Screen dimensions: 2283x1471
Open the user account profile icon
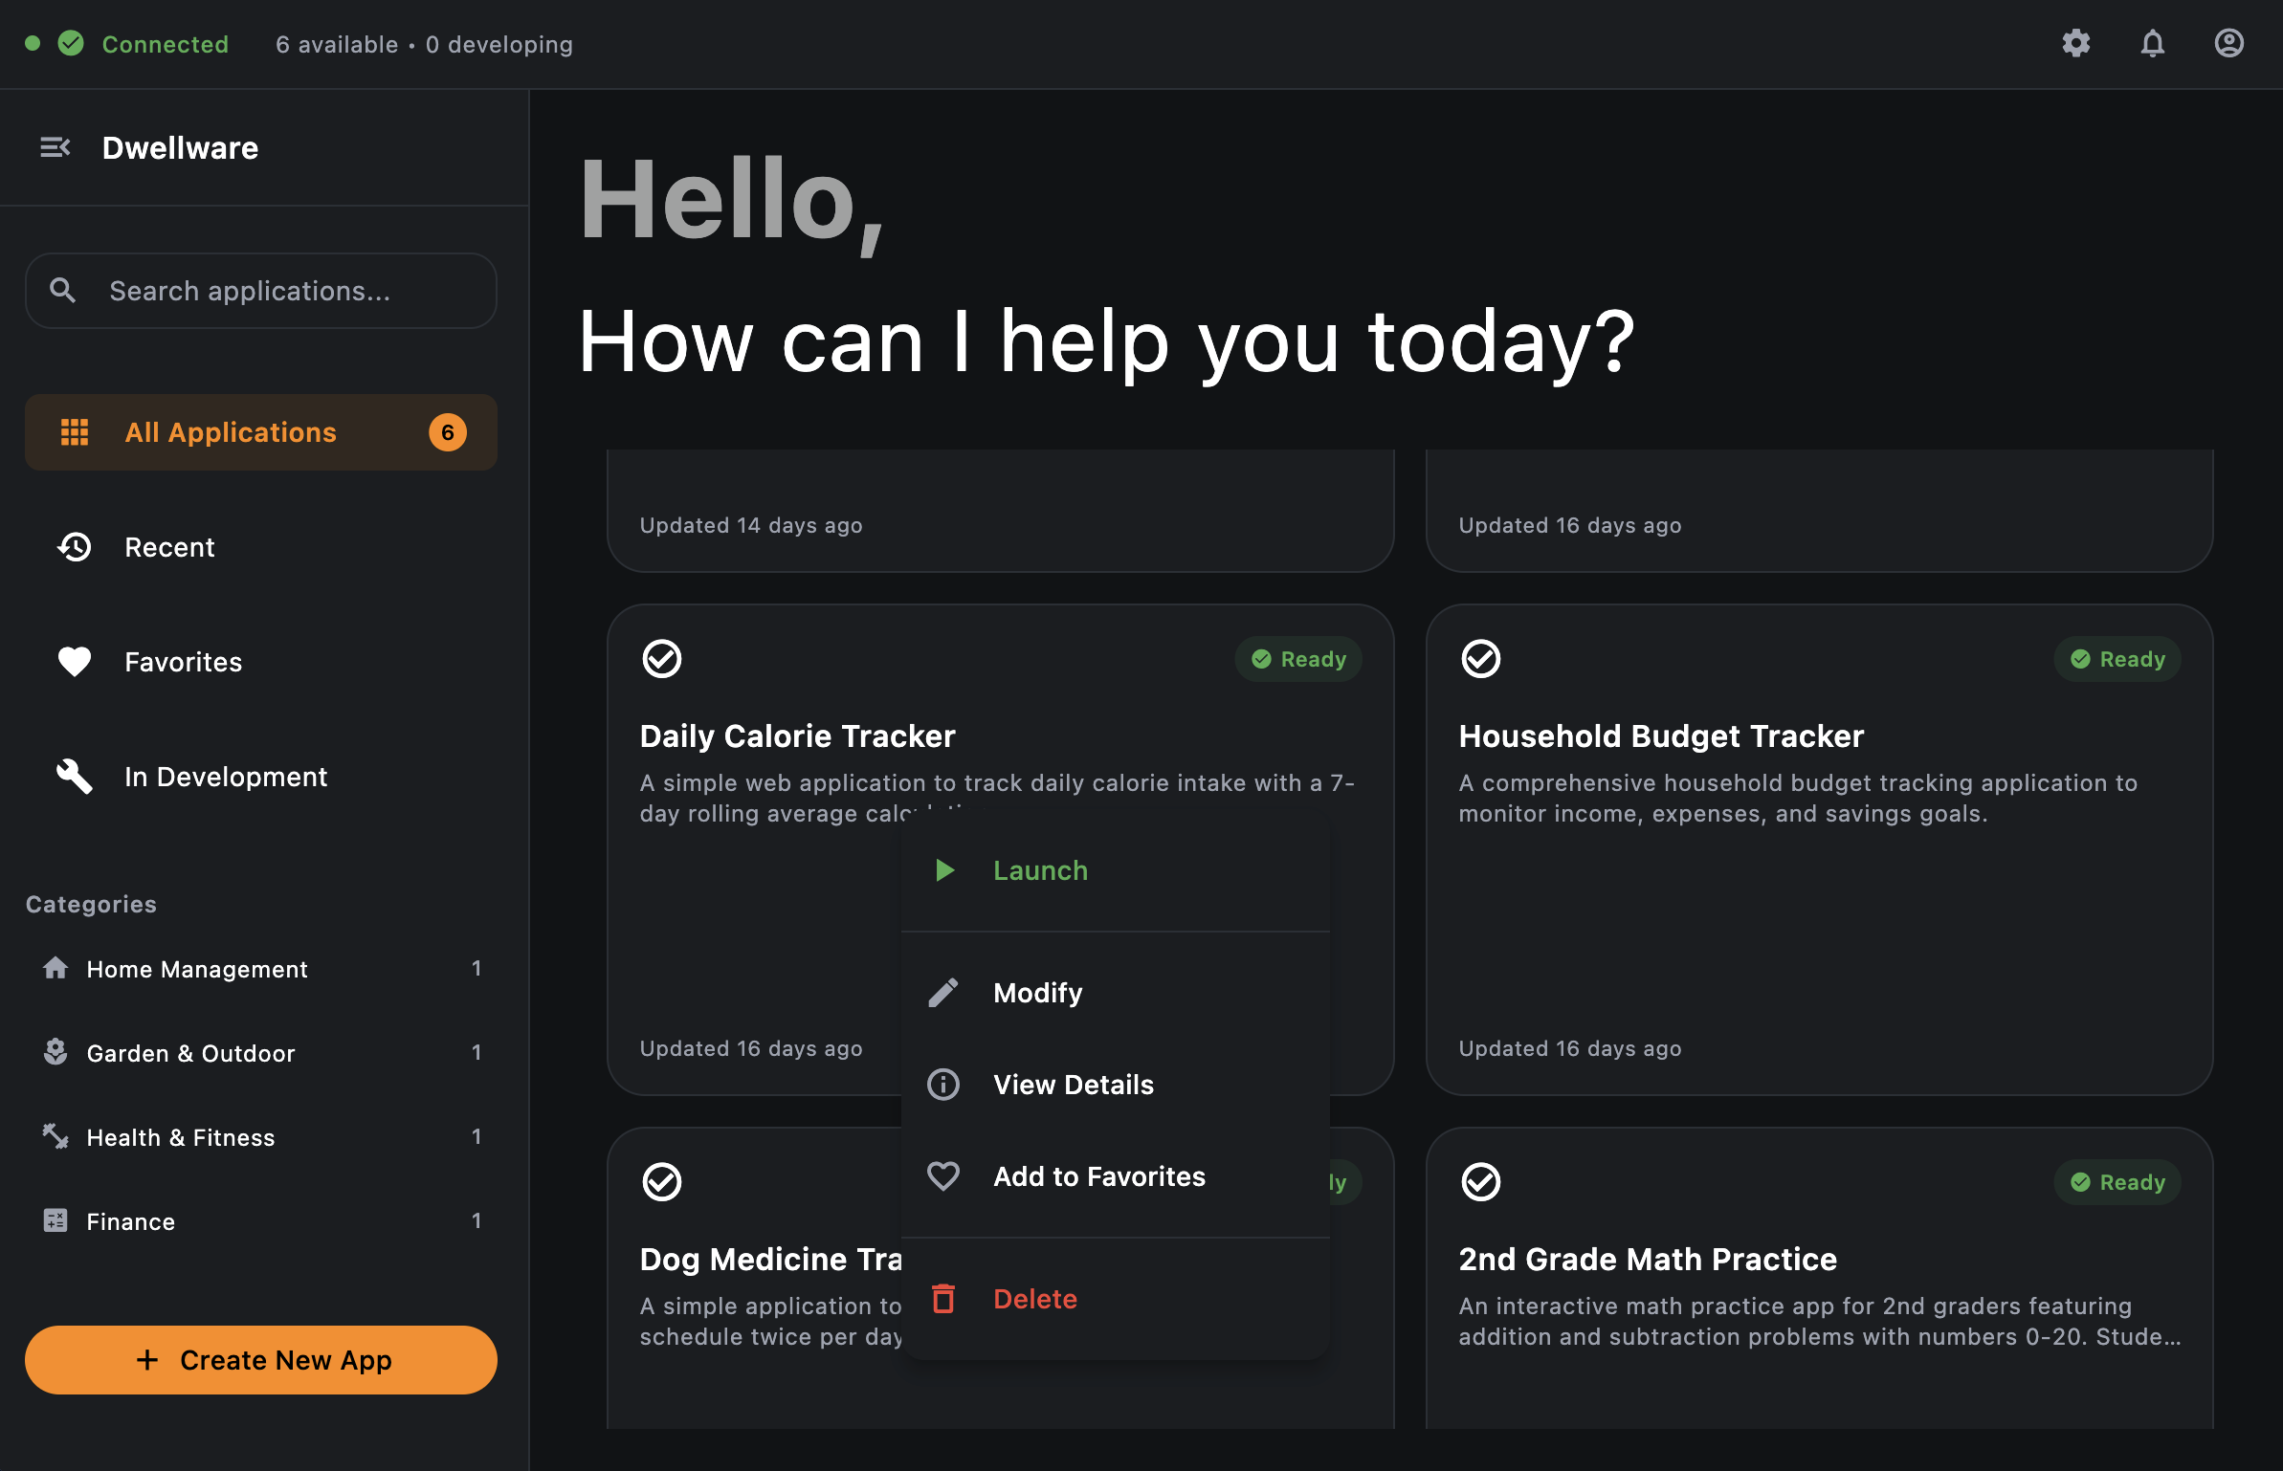click(x=2228, y=44)
